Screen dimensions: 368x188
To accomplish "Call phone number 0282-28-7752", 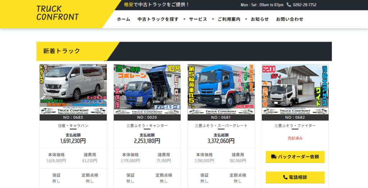I will pyautogui.click(x=305, y=5).
